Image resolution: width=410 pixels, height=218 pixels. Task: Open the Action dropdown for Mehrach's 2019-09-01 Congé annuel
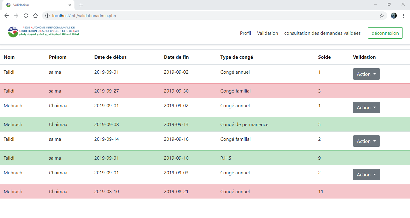[x=366, y=175]
